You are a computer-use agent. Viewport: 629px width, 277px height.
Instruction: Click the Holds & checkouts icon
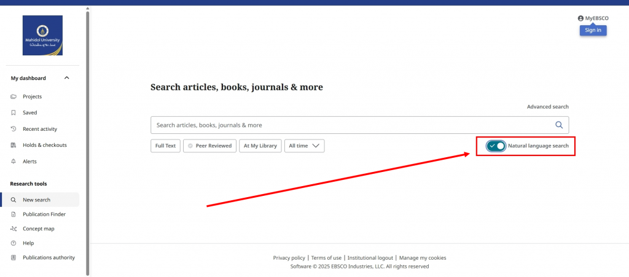pyautogui.click(x=14, y=145)
